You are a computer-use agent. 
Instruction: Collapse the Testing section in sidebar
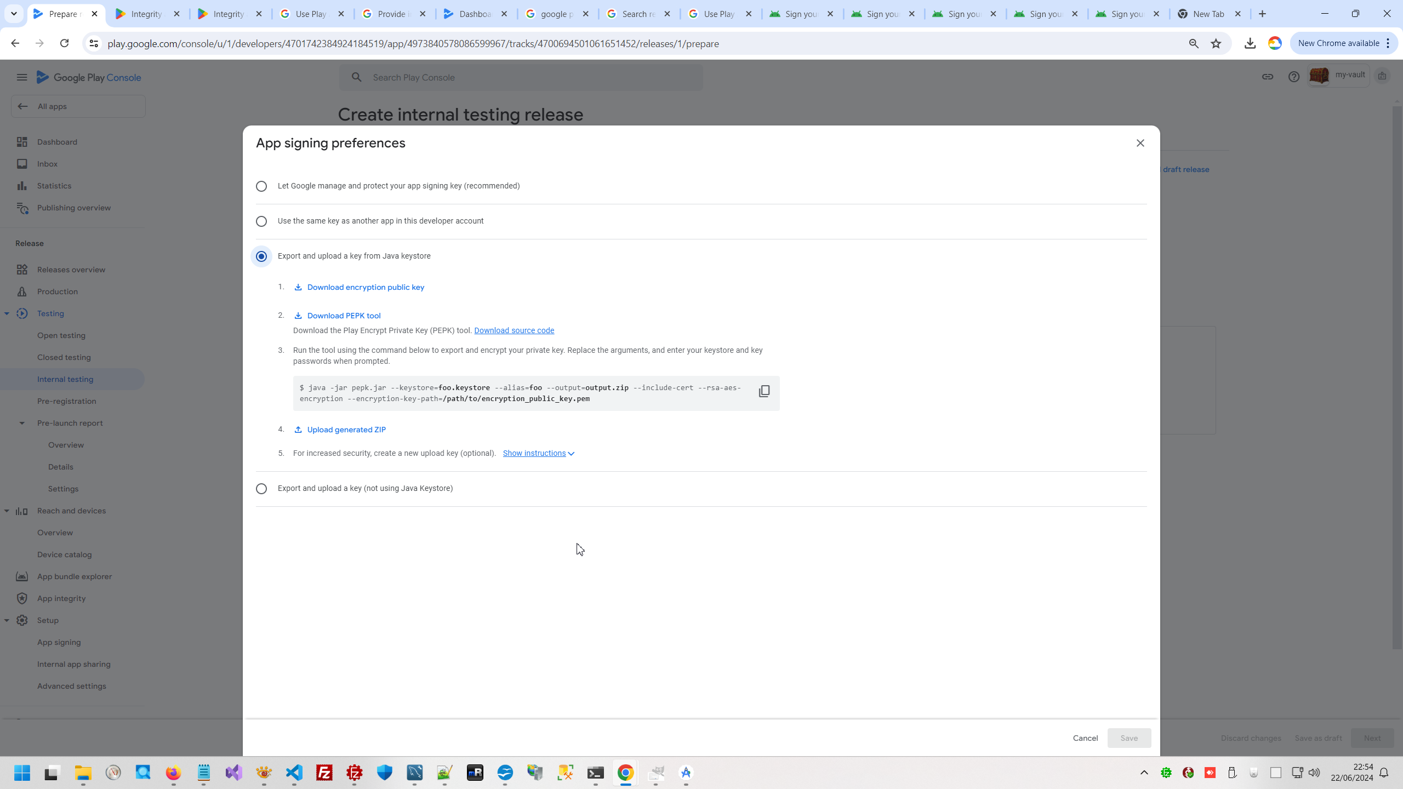pos(7,313)
